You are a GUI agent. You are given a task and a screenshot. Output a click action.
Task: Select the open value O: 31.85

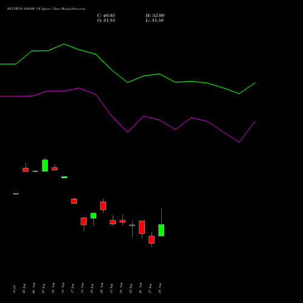point(106,21)
